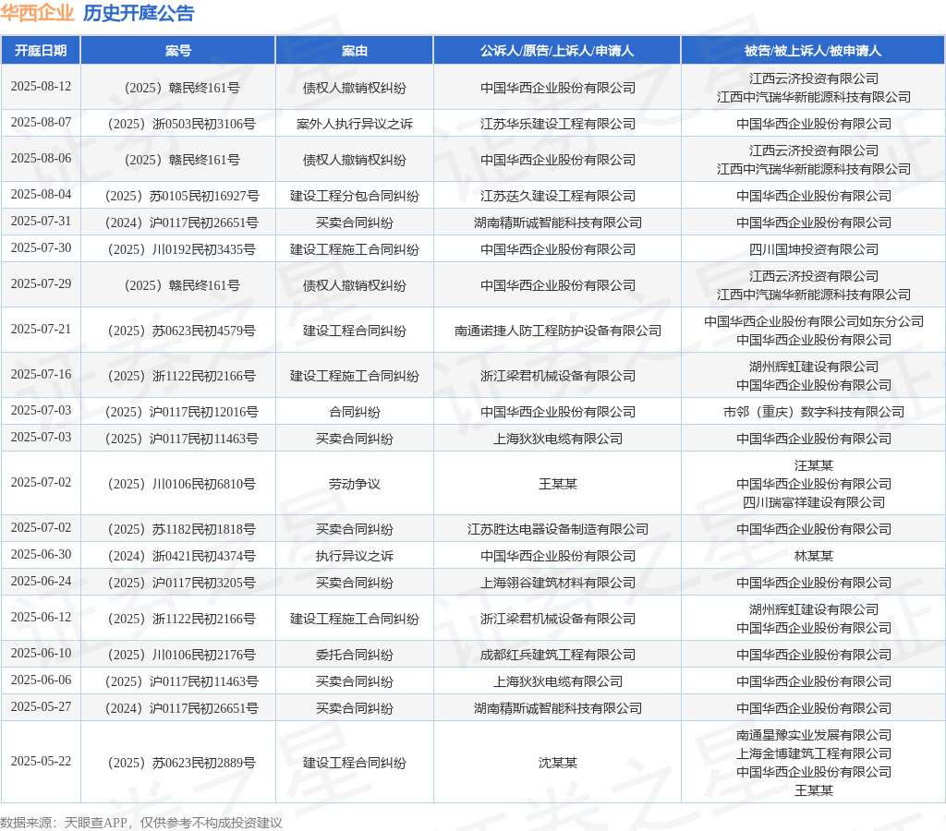
Task: Click the date cell 2025-08-04
Action: (41, 195)
